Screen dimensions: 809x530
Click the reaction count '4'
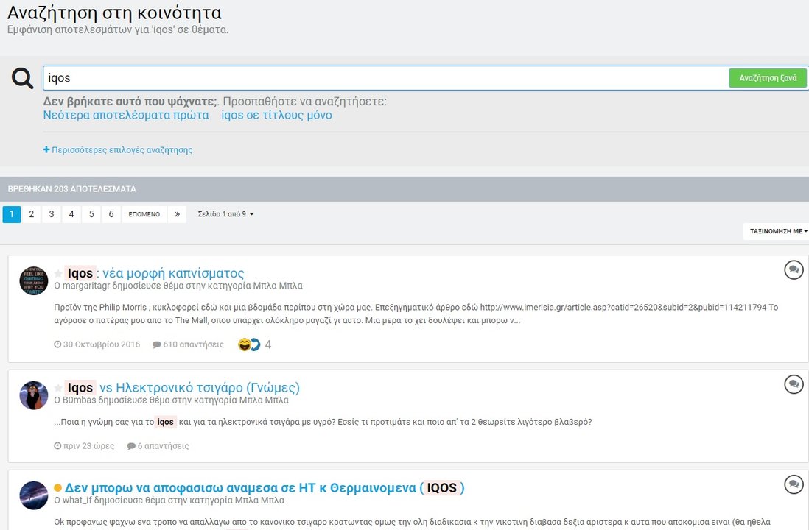267,344
